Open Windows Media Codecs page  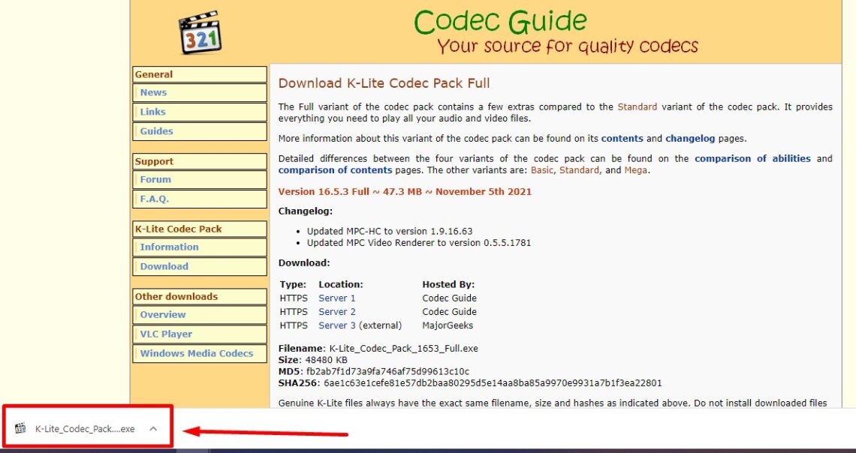(199, 353)
